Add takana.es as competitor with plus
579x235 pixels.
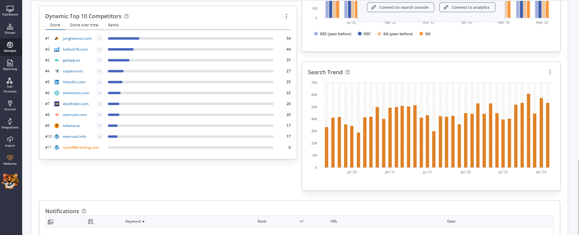99,126
